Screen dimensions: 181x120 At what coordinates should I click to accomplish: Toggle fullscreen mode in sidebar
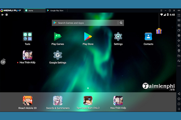pos(179,15)
